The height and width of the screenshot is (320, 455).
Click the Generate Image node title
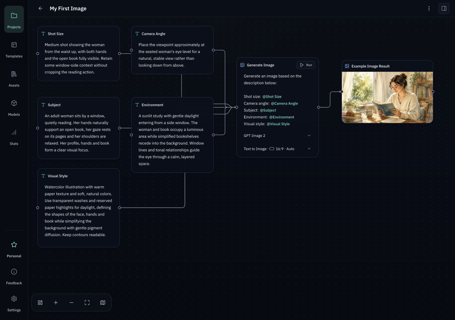(261, 65)
